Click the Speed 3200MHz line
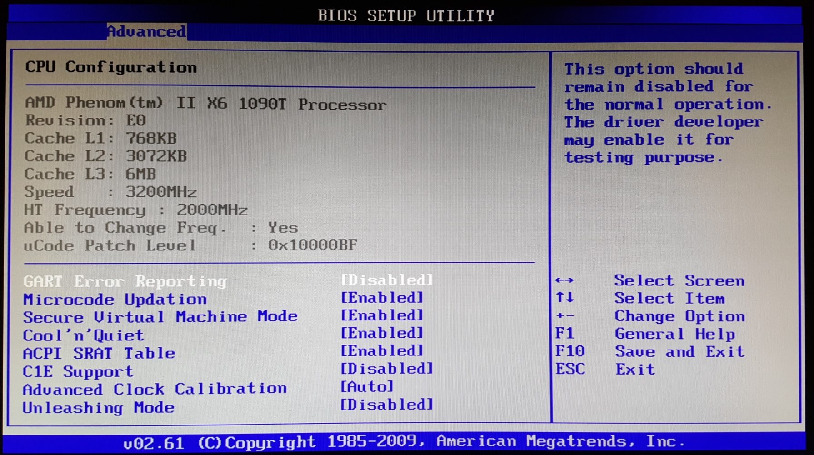This screenshot has width=814, height=455. click(x=110, y=192)
